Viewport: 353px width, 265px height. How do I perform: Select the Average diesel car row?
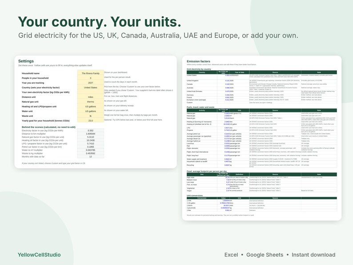click(x=261, y=139)
